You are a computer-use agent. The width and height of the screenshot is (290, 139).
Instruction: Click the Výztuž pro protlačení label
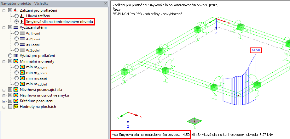(38, 56)
